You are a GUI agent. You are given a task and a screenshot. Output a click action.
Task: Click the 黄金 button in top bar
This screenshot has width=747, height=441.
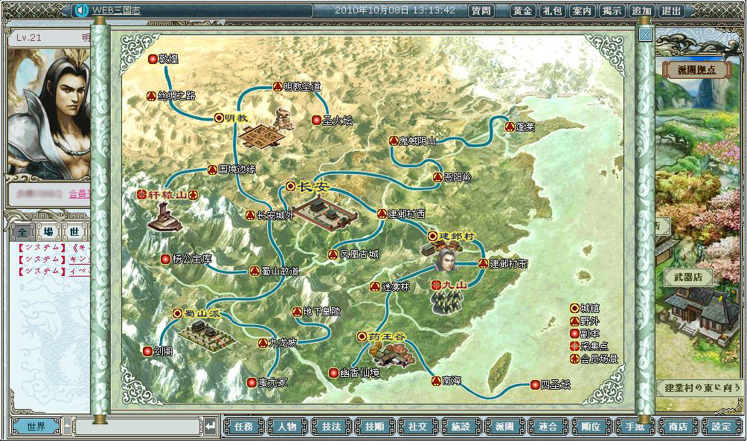522,10
